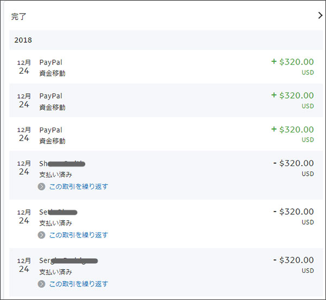The height and width of the screenshot is (300, 326).
Task: Click the -$320.00 amount of the "Sh" payment
Action: 293,163
